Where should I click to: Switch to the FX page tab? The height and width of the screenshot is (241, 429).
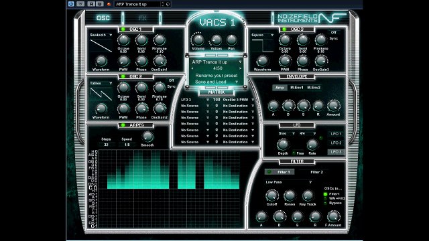[142, 18]
